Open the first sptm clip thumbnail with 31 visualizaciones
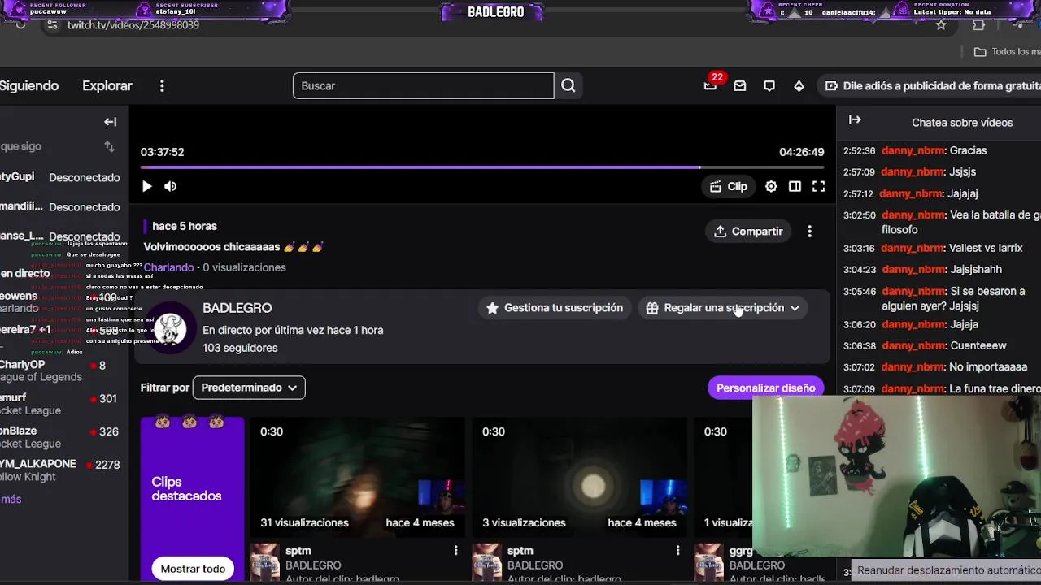The image size is (1041, 585). (356, 477)
